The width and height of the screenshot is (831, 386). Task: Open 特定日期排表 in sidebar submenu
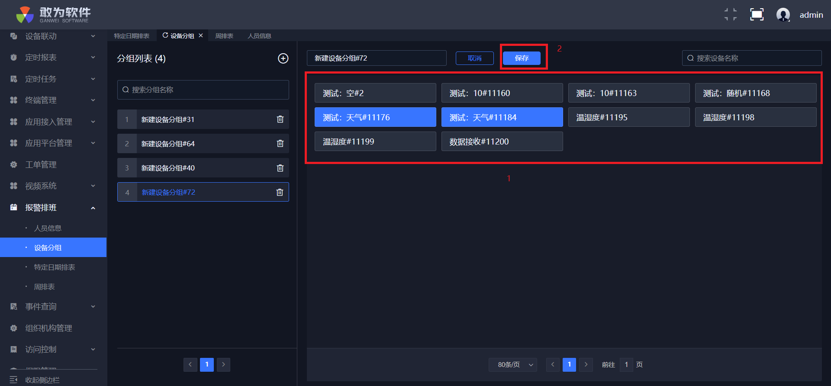(55, 267)
